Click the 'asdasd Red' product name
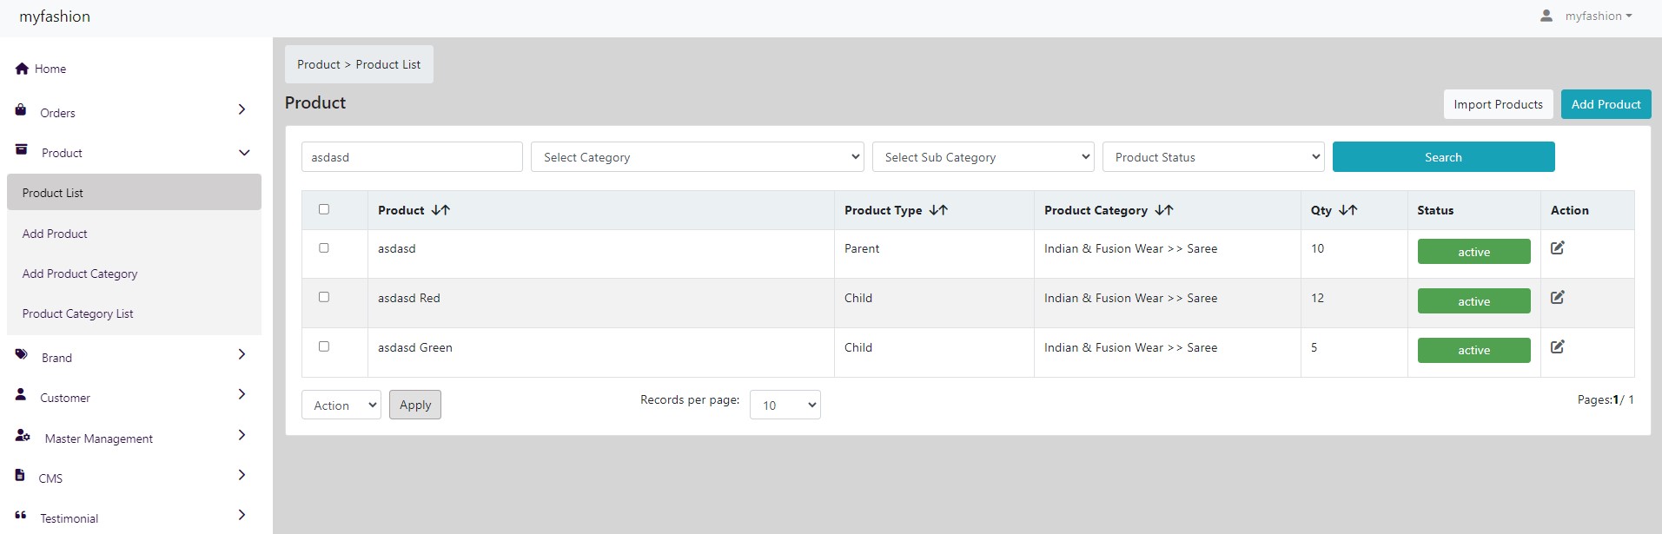Image resolution: width=1662 pixels, height=534 pixels. pyautogui.click(x=408, y=298)
